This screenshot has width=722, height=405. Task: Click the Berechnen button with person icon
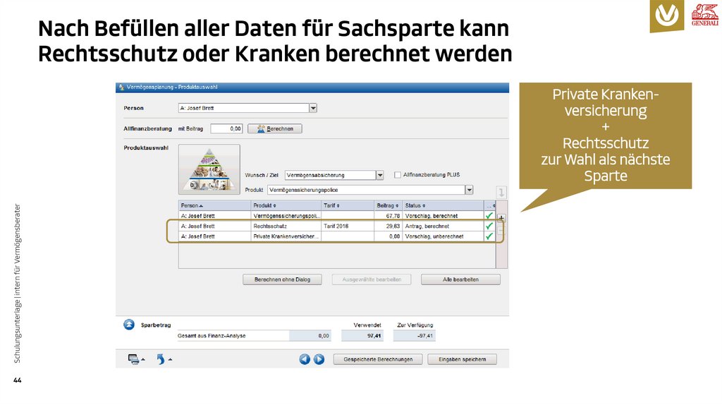point(275,128)
